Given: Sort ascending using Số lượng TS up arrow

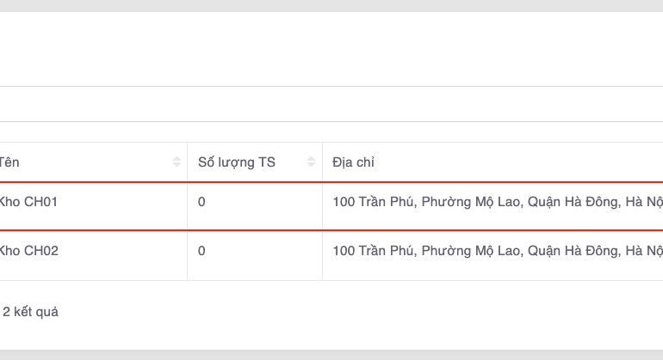Looking at the screenshot, I should 312,159.
